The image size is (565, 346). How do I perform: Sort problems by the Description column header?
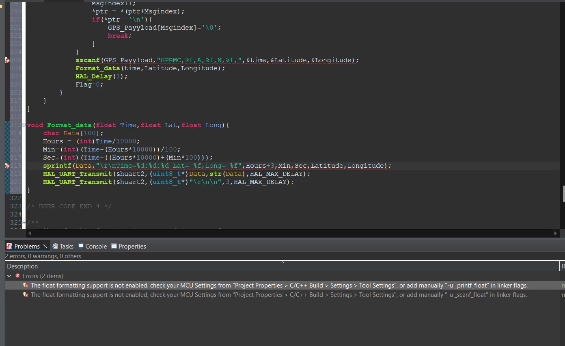click(282, 266)
